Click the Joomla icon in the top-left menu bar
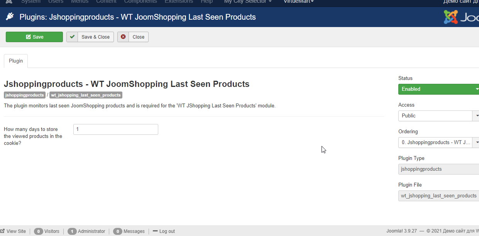 (8, 2)
